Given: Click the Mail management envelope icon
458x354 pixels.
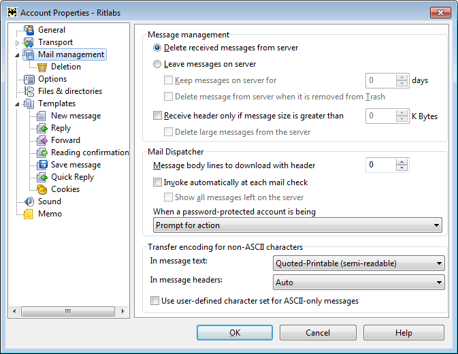Looking at the screenshot, I should [x=29, y=54].
